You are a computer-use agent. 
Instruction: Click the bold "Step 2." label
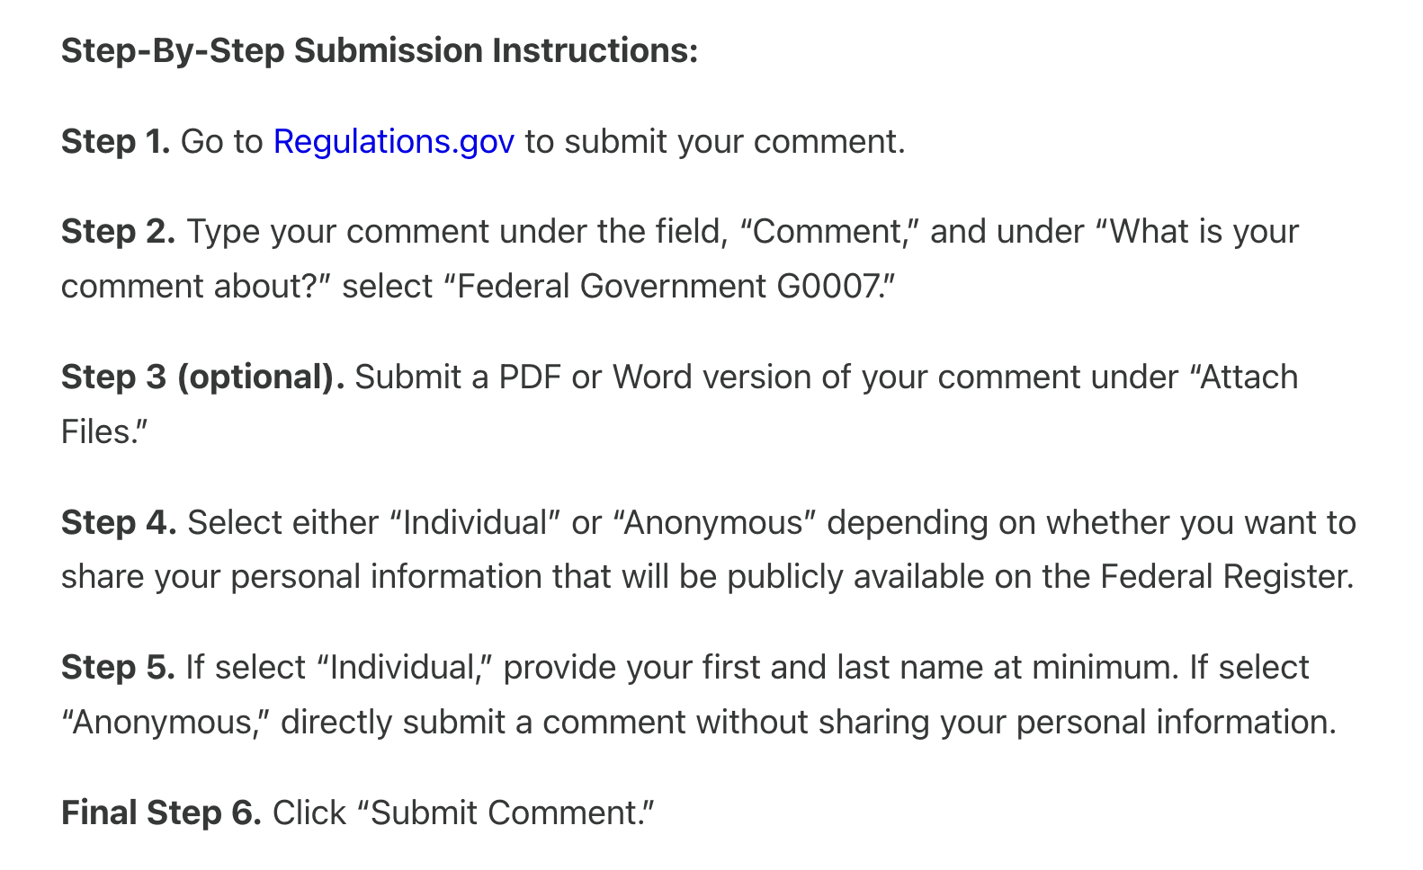[119, 232]
